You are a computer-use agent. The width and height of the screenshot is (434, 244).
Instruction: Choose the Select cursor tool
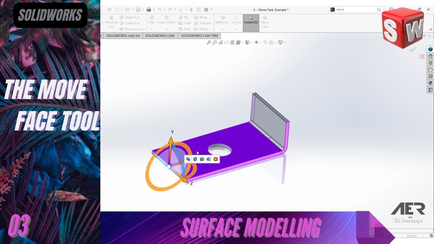[x=180, y=9]
